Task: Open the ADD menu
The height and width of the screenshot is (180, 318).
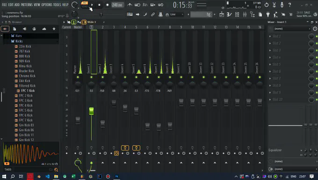Action: [17, 5]
